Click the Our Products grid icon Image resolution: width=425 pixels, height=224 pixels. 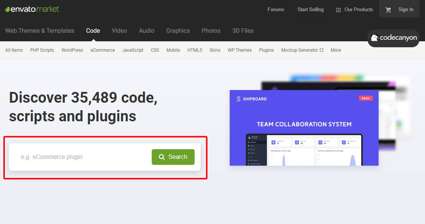pyautogui.click(x=338, y=9)
